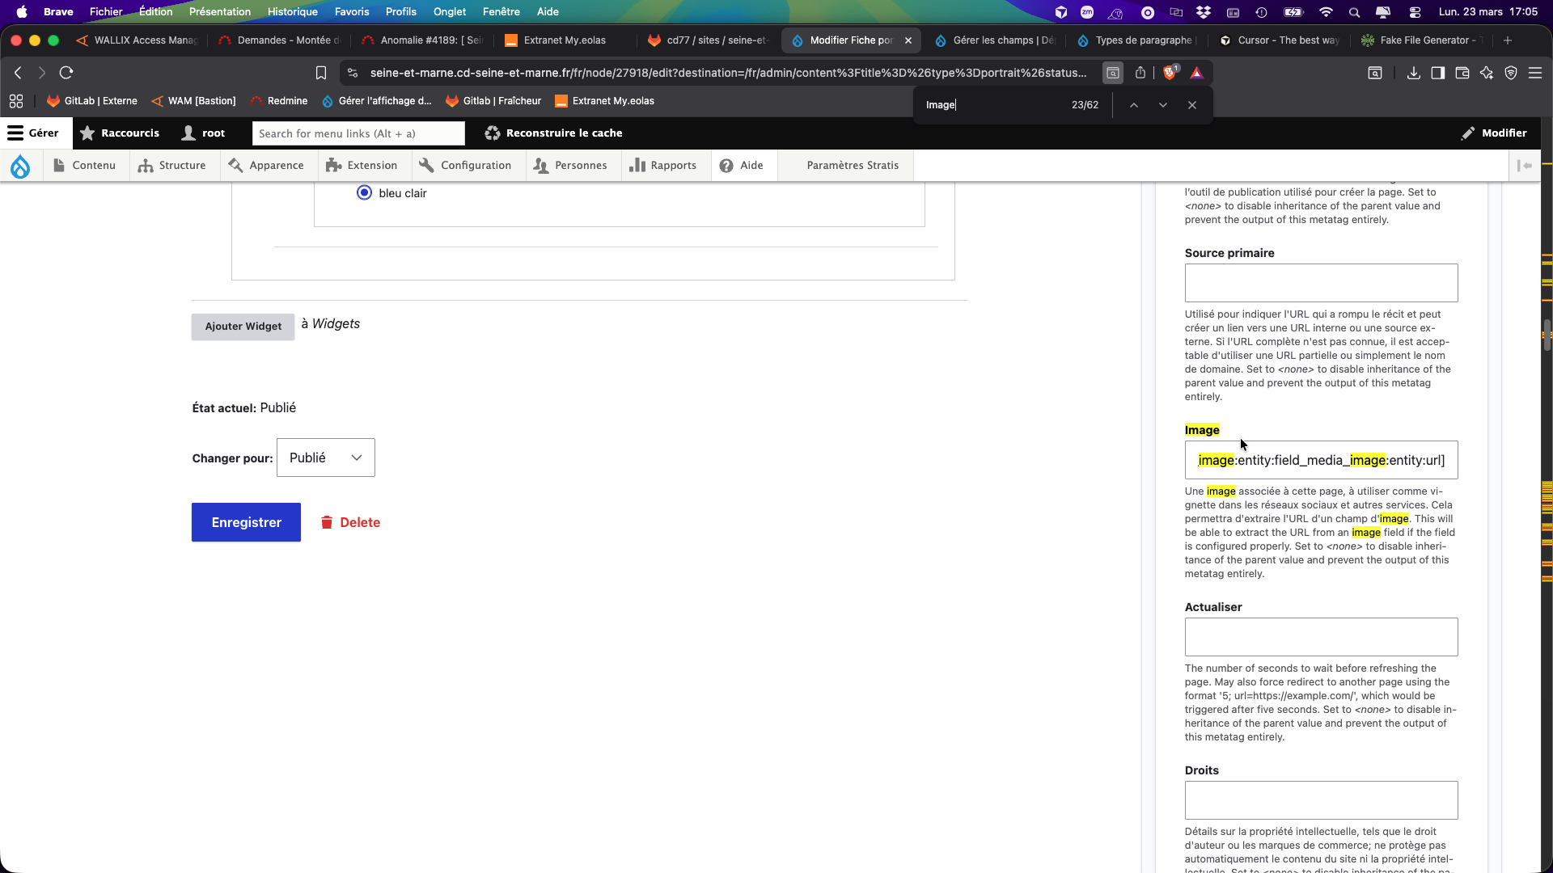Open the browser downloads icon

[x=1413, y=73]
